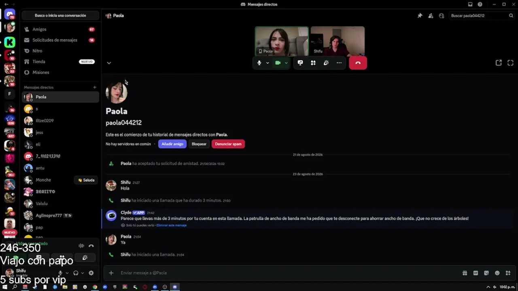
Task: Disconnect using the voice panel hang-up icon
Action: 91,246
